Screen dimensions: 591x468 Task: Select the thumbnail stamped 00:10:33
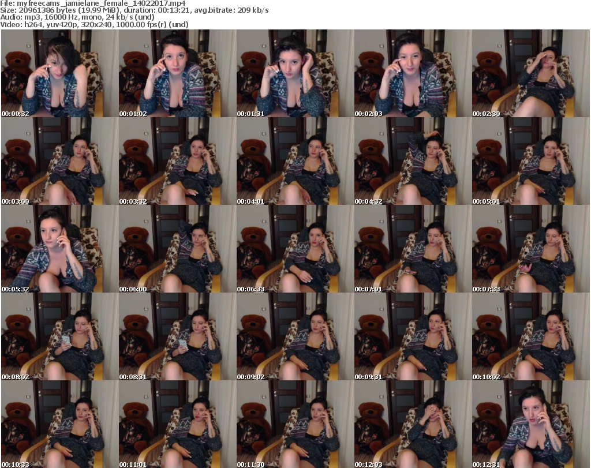click(x=60, y=424)
